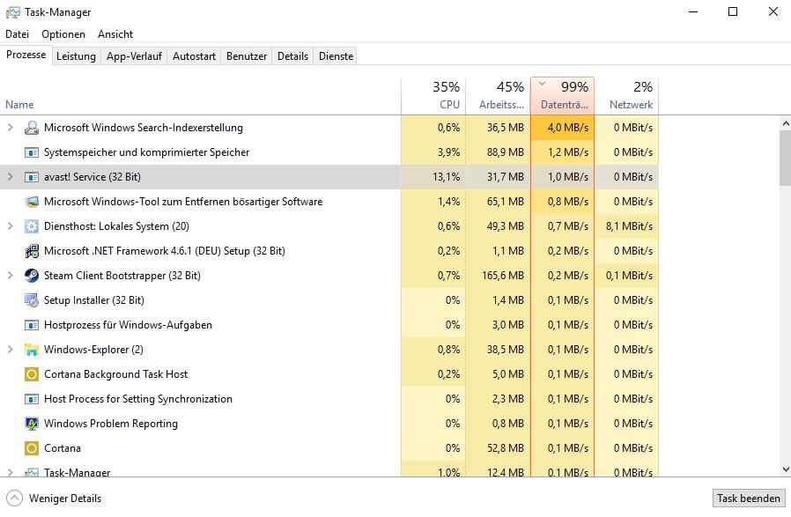Open the Optionen menu
Image resolution: width=791 pixels, height=517 pixels.
(63, 34)
